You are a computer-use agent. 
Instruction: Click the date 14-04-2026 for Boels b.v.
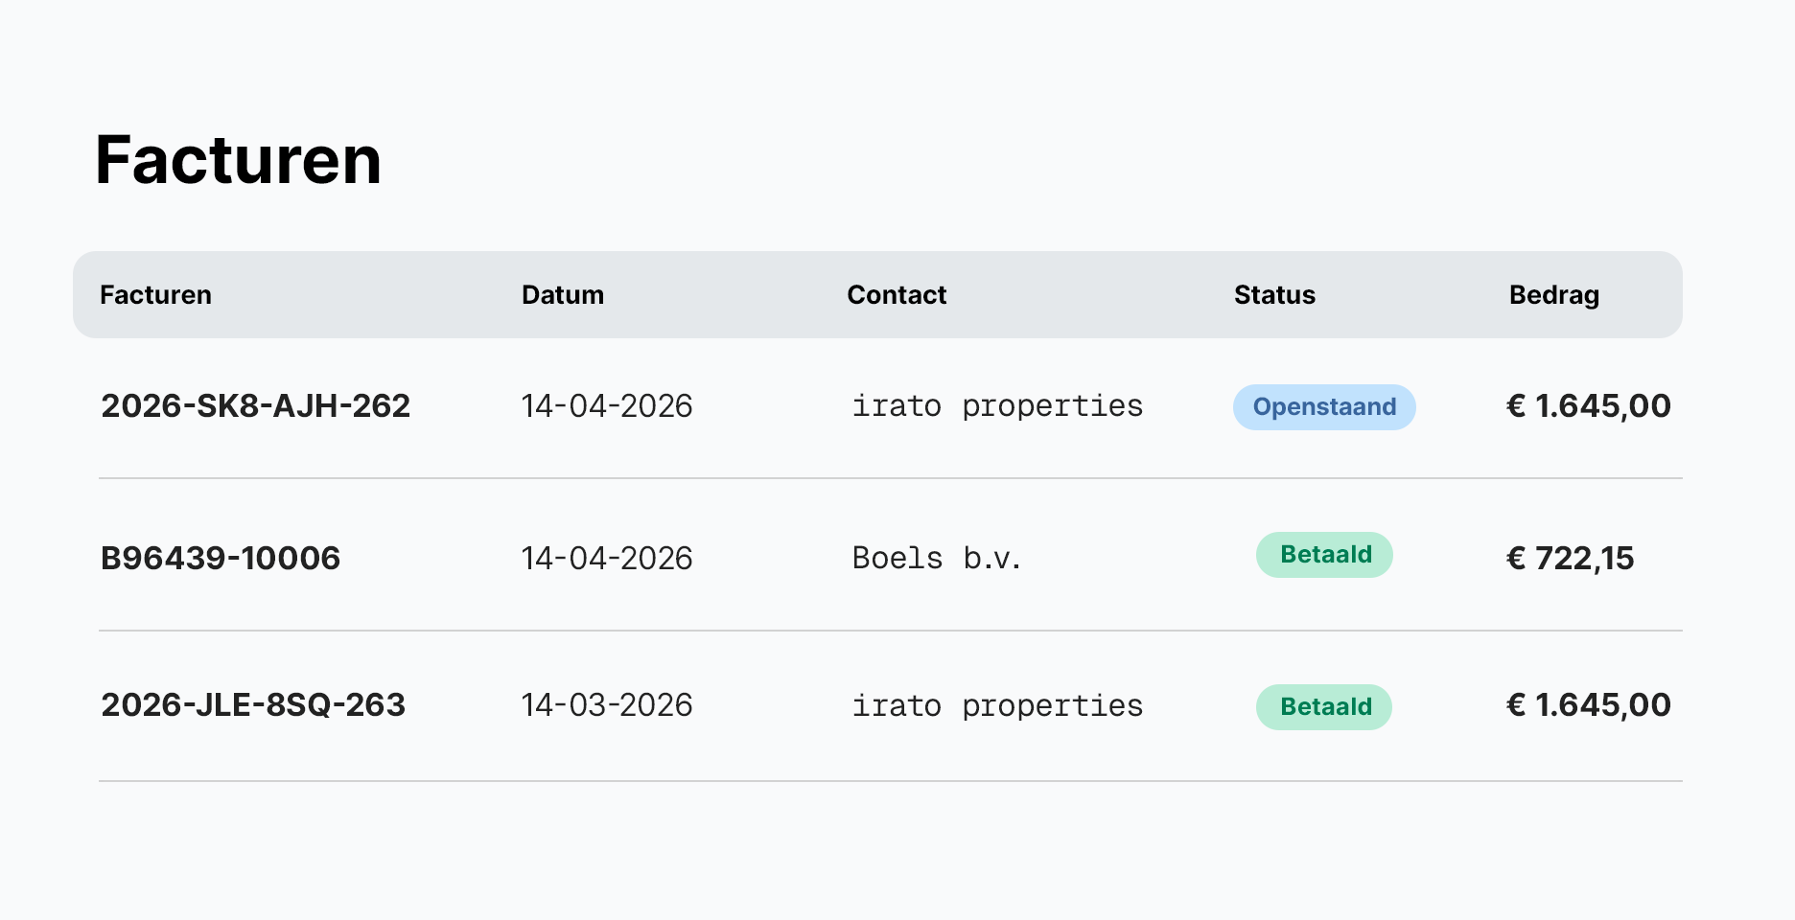tap(607, 559)
